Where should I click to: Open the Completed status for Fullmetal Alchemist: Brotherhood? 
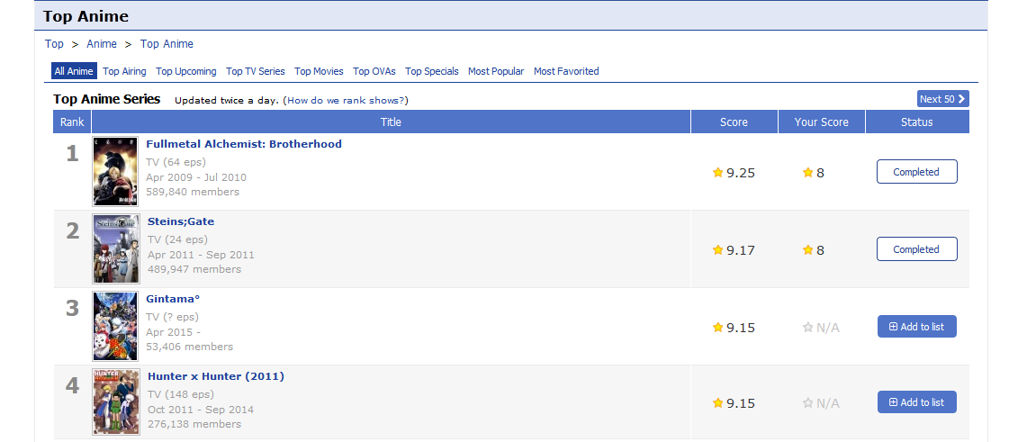(x=916, y=172)
